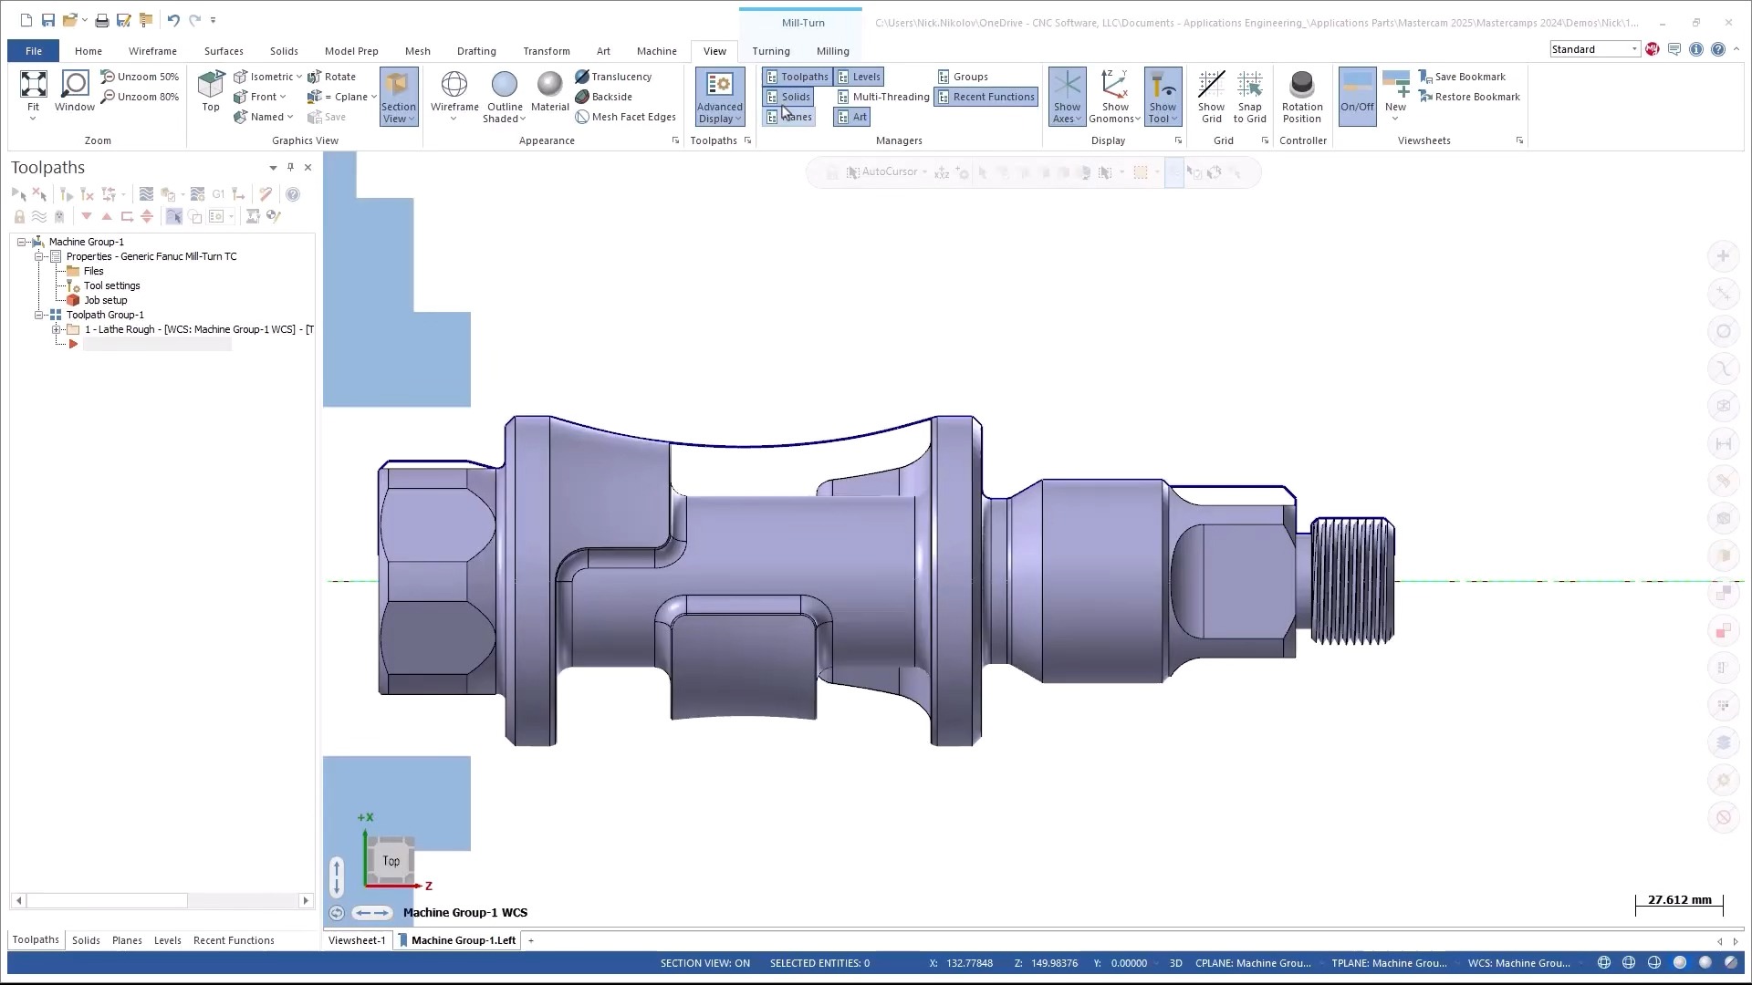
Task: Switch to the Planes manager tab
Action: [x=127, y=940]
